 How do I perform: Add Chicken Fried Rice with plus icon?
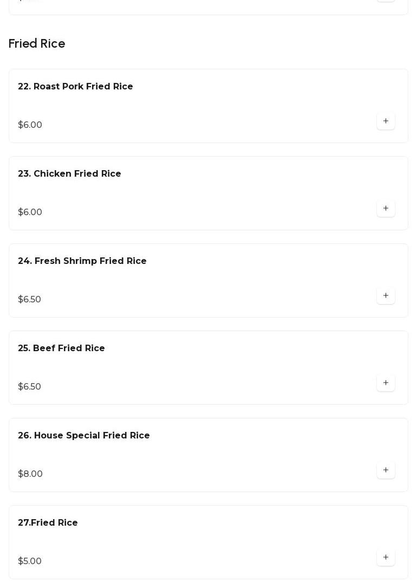(x=386, y=209)
